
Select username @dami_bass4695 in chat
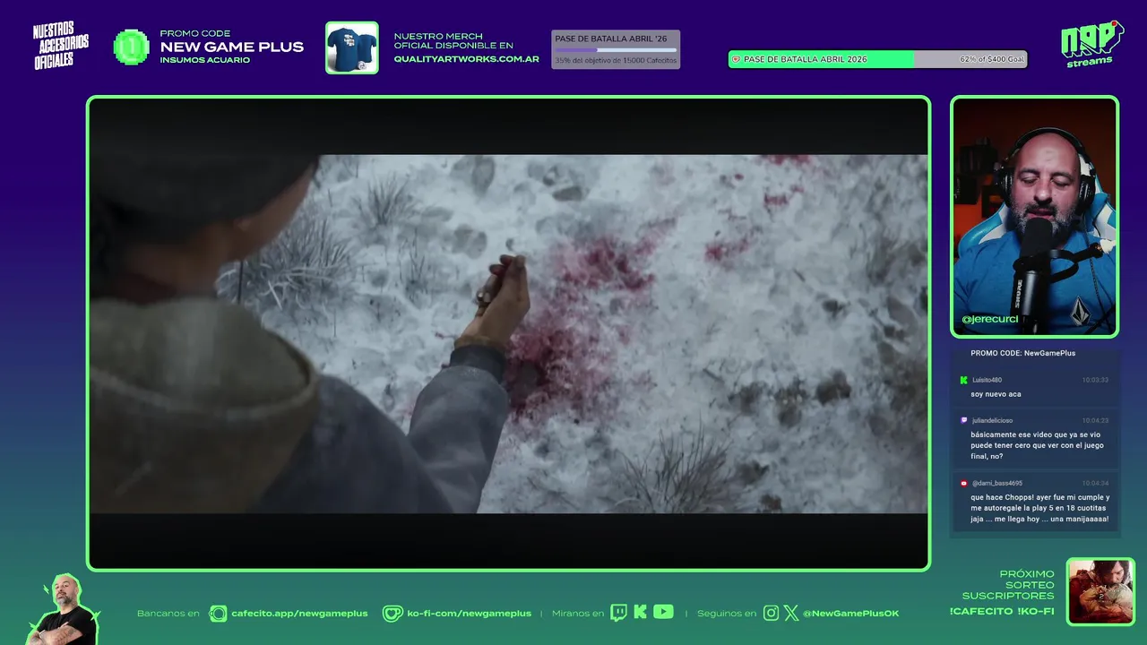click(x=997, y=483)
